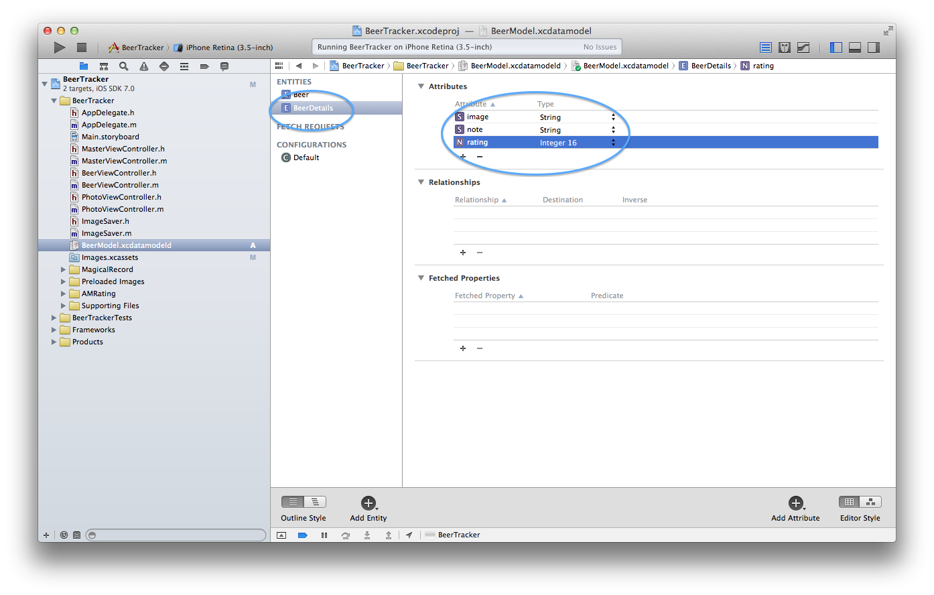Show the Symbol navigator tab
The height and width of the screenshot is (595, 934).
pyautogui.click(x=104, y=66)
